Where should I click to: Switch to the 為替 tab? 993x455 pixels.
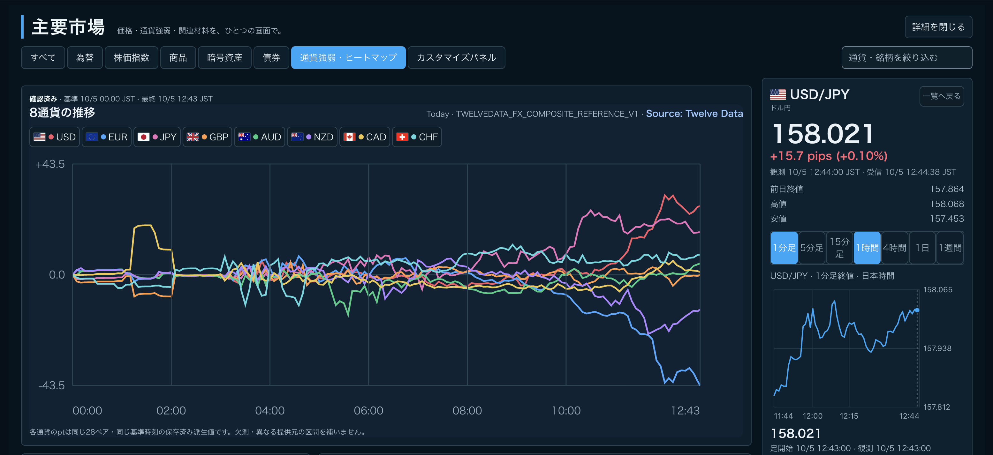[85, 58]
